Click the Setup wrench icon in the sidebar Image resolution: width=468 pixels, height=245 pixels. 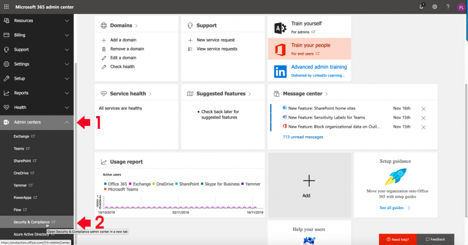click(6, 78)
